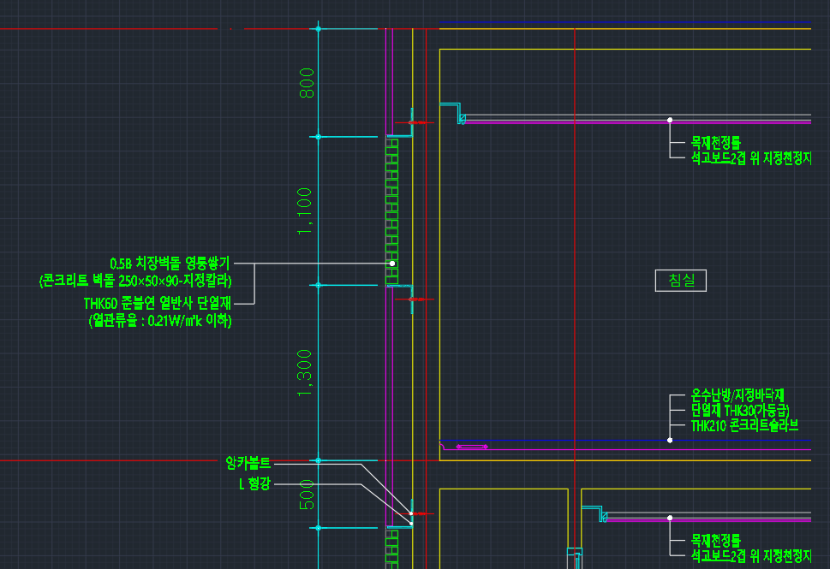Screen dimensions: 830x569
Task: Select the THK60 준불연 열반사 단열재 label
Action: point(158,303)
